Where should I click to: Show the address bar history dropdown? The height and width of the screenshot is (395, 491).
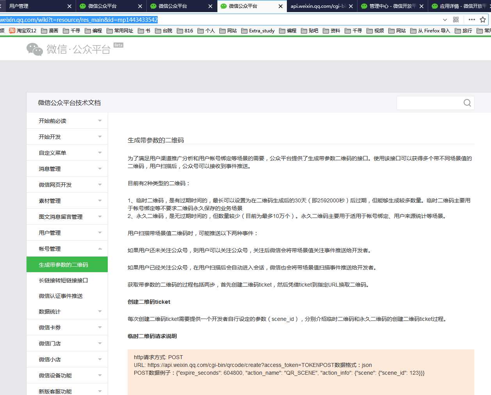[x=445, y=19]
